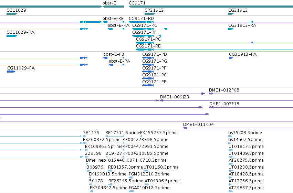Select the CG31913 gene label

[x=238, y=10]
